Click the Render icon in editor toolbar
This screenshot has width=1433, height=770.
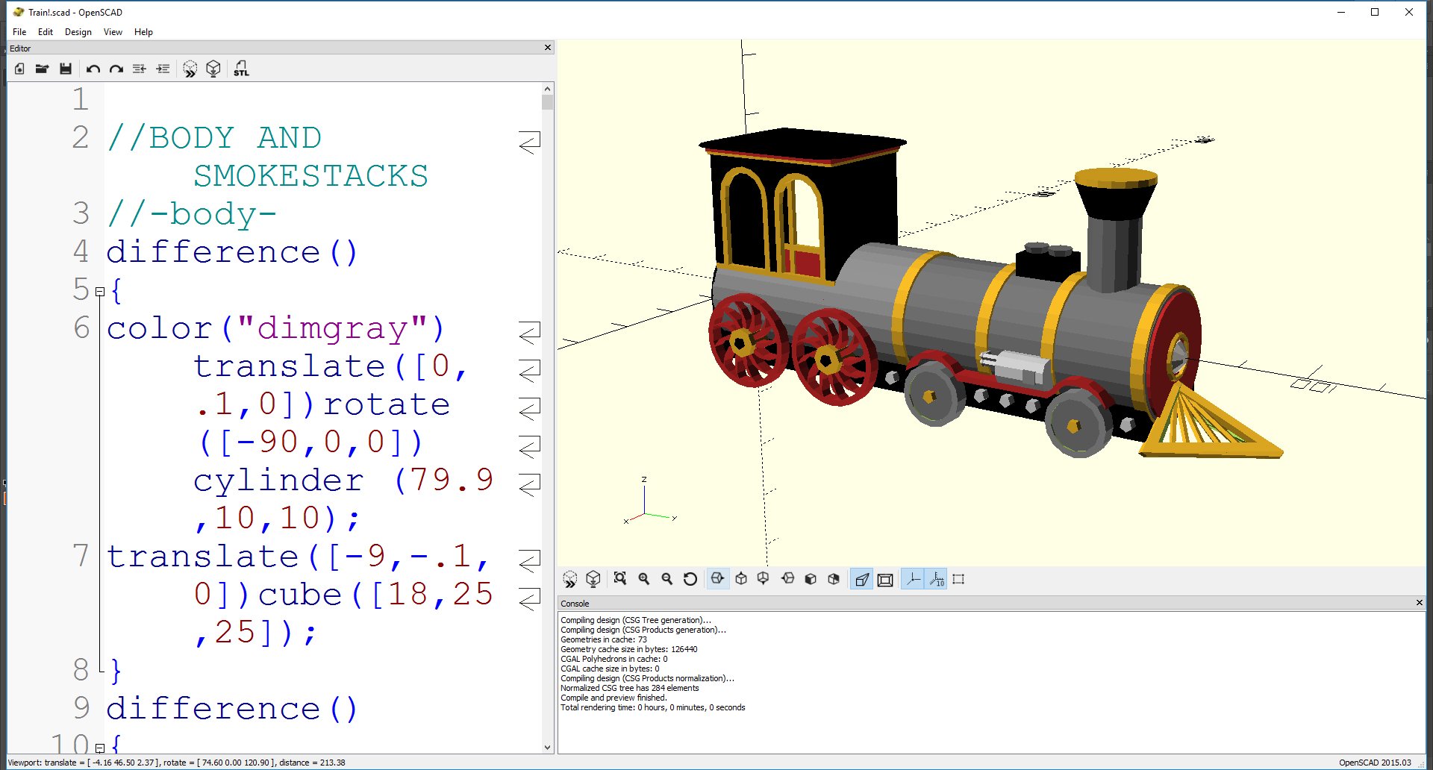pyautogui.click(x=213, y=69)
